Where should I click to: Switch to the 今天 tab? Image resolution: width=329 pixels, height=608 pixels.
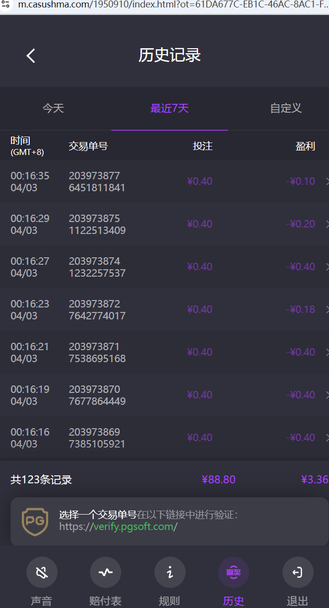click(x=53, y=108)
